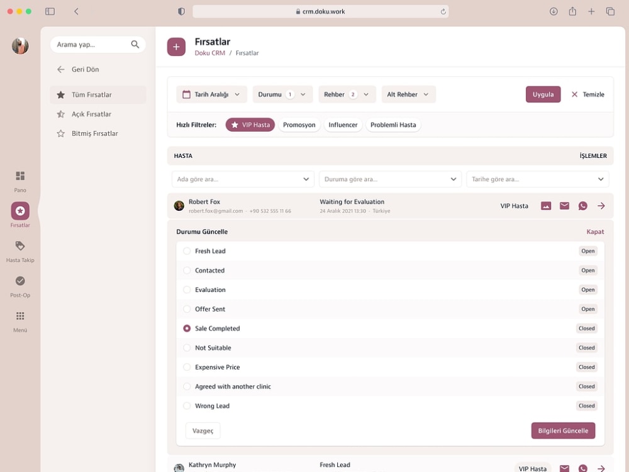Click the Arama yap search field
The height and width of the screenshot is (472, 629).
pos(98,45)
